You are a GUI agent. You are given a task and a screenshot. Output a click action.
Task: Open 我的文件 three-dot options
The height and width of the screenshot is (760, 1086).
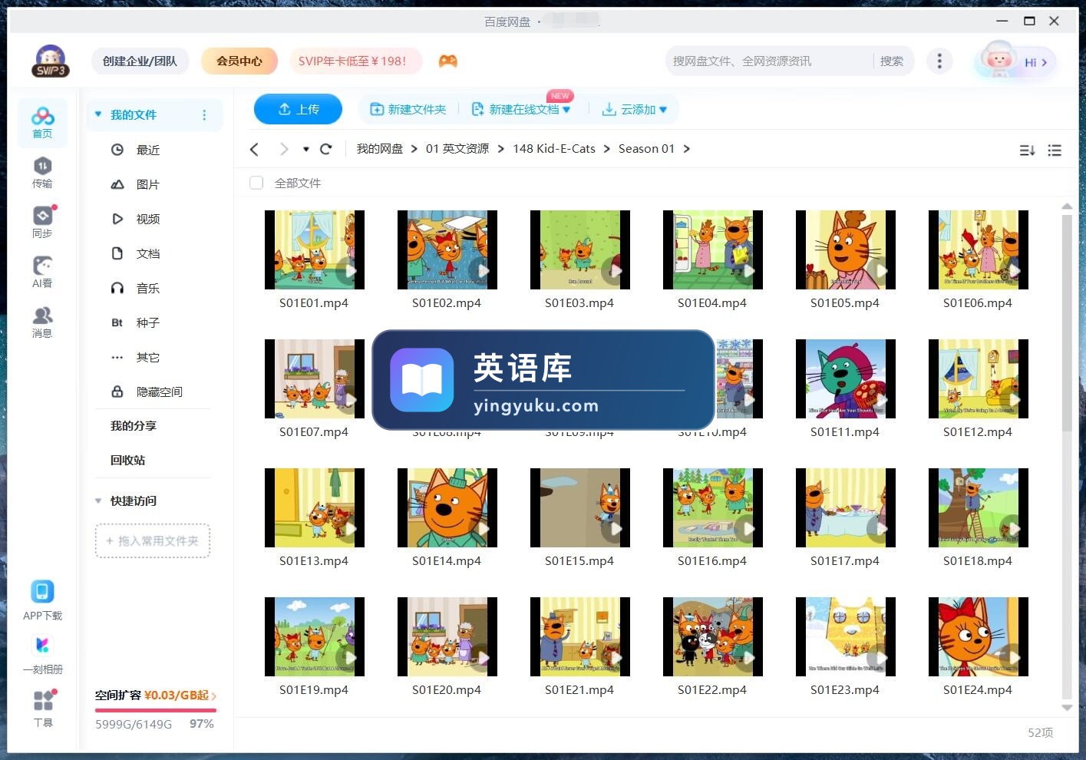click(204, 115)
